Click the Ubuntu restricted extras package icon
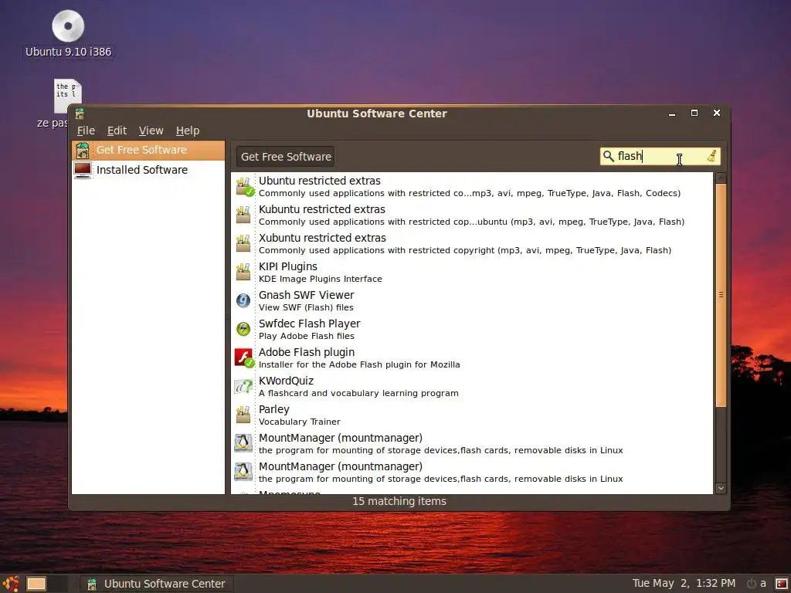The image size is (791, 593). [244, 187]
